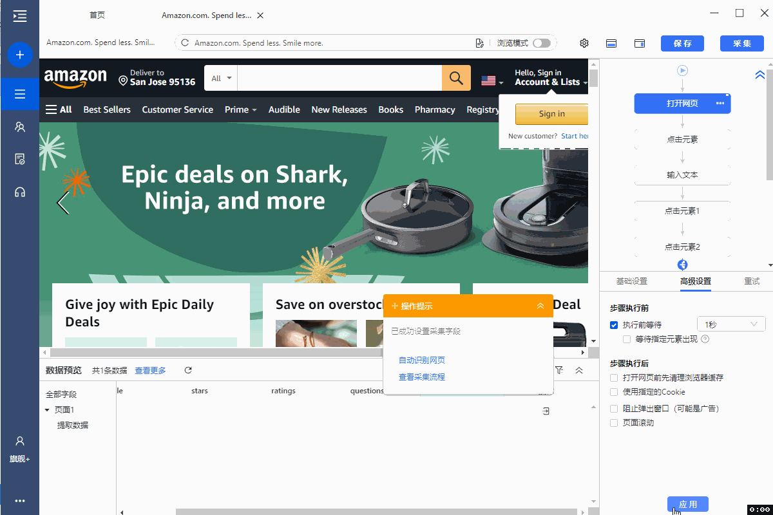Viewport: 773px width, 515px height.
Task: Click the side layout panel icon
Action: 640,43
